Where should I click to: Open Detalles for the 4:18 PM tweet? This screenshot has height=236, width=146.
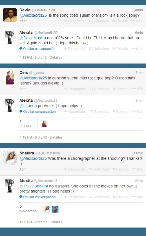coord(56,58)
